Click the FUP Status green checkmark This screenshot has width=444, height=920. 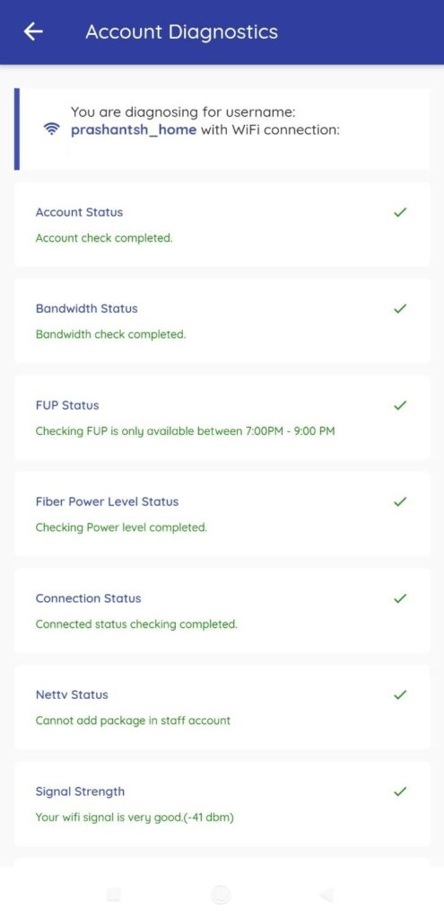[400, 405]
